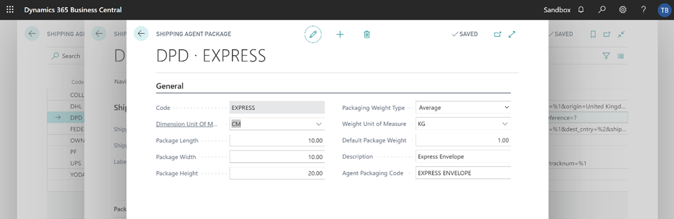Edit the Description field Express Envelope
This screenshot has width=674, height=219.
[x=463, y=157]
